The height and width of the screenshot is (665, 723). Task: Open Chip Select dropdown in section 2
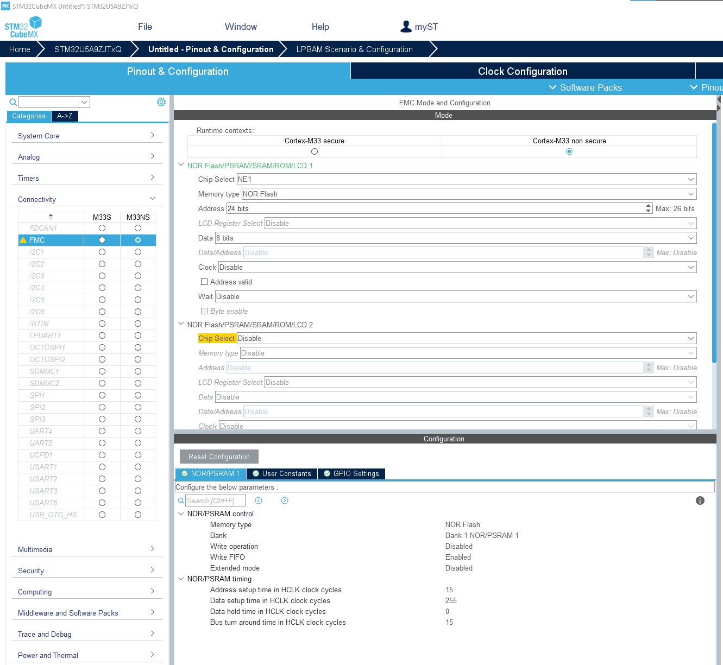pyautogui.click(x=467, y=338)
